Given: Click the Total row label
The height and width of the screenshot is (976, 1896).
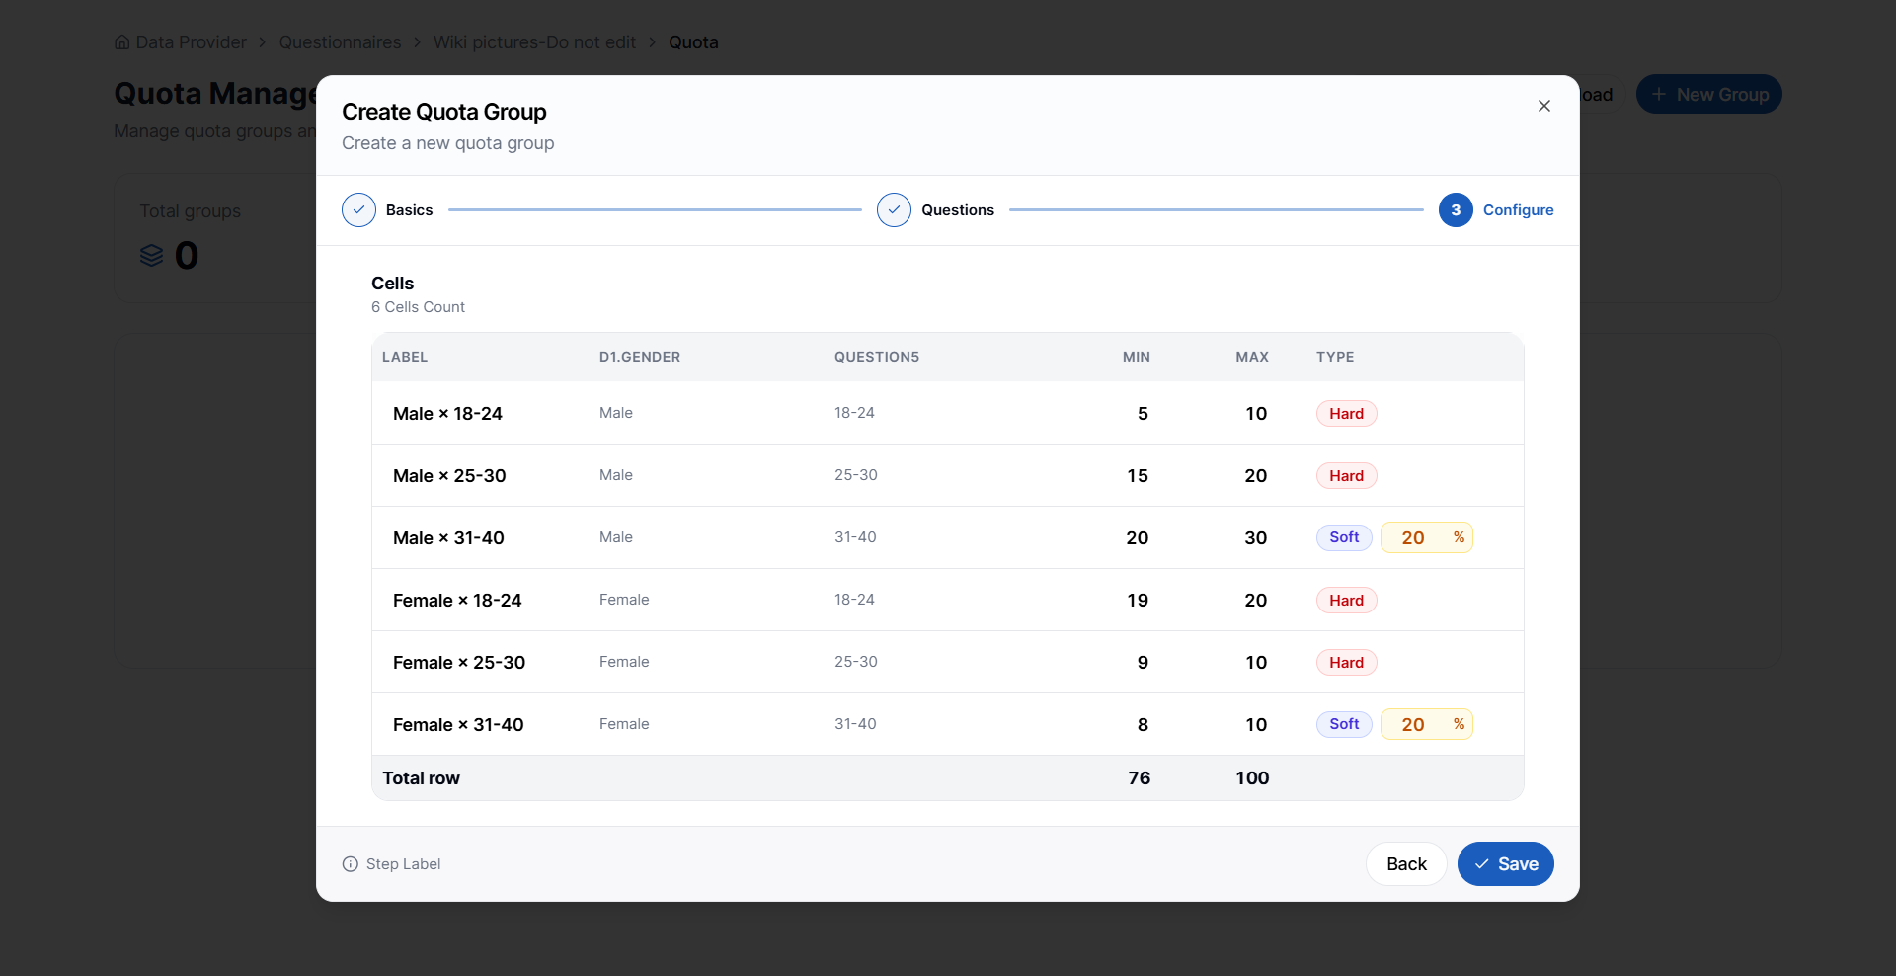Looking at the screenshot, I should [x=422, y=778].
